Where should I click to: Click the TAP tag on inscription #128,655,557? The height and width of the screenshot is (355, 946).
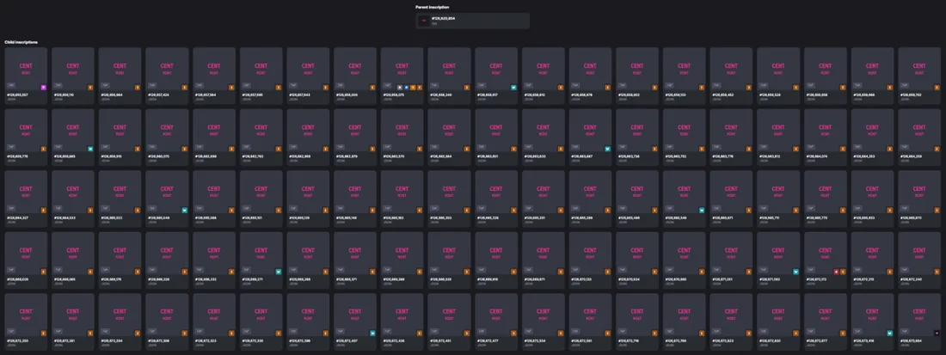pos(11,85)
